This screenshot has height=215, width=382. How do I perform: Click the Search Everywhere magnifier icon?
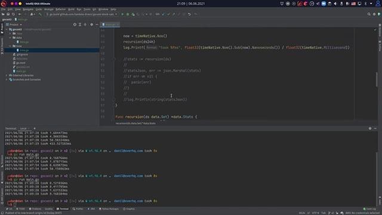point(369,14)
